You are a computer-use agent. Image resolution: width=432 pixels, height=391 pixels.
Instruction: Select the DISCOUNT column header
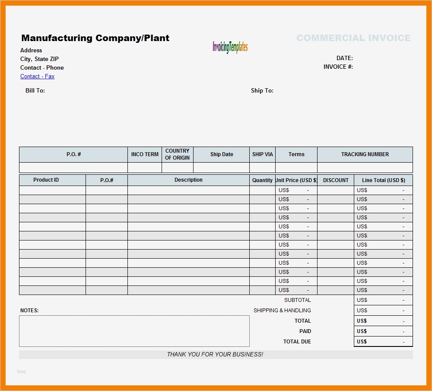tap(336, 180)
